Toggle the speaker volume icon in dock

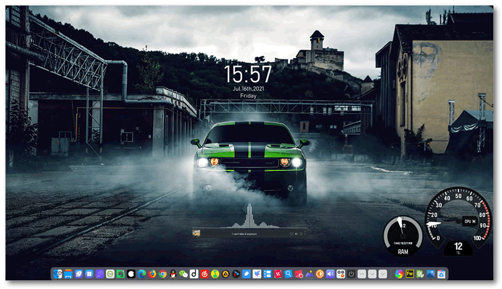click(330, 274)
